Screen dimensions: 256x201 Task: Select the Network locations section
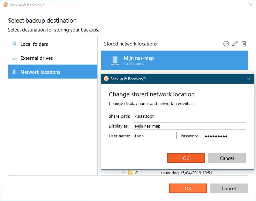coord(53,72)
